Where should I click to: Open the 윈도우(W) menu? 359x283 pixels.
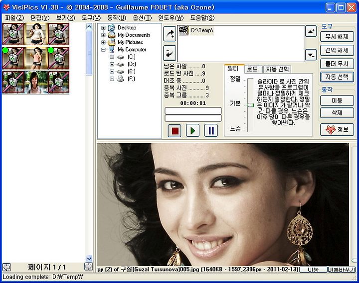(171, 18)
